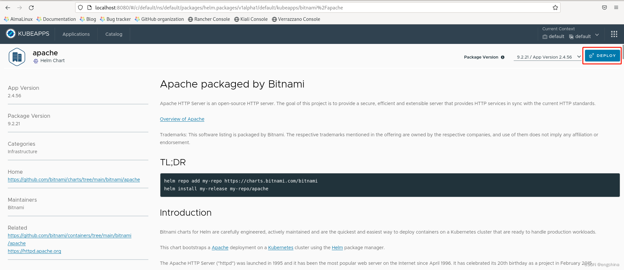The height and width of the screenshot is (270, 624).
Task: Open the Kiali Console bookmark
Action: [x=251, y=19]
